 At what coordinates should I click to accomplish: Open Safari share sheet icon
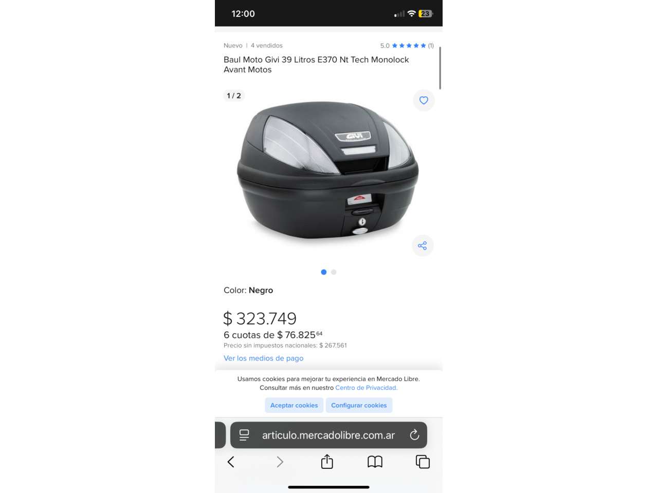coord(327,462)
